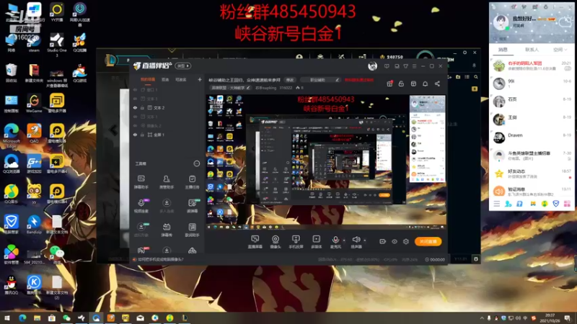Click 修改 button next to stream title
577x324 pixels.
pyautogui.click(x=290, y=80)
